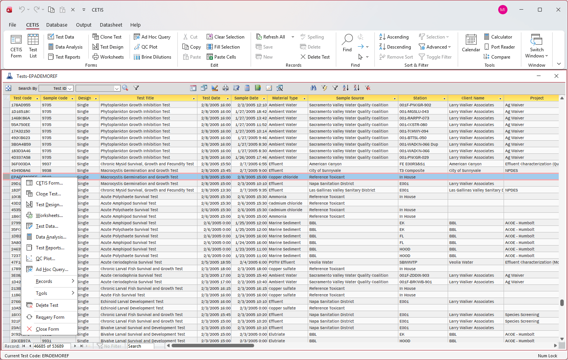
Task: Open the Test Title column filter arrow
Action: [x=194, y=99]
